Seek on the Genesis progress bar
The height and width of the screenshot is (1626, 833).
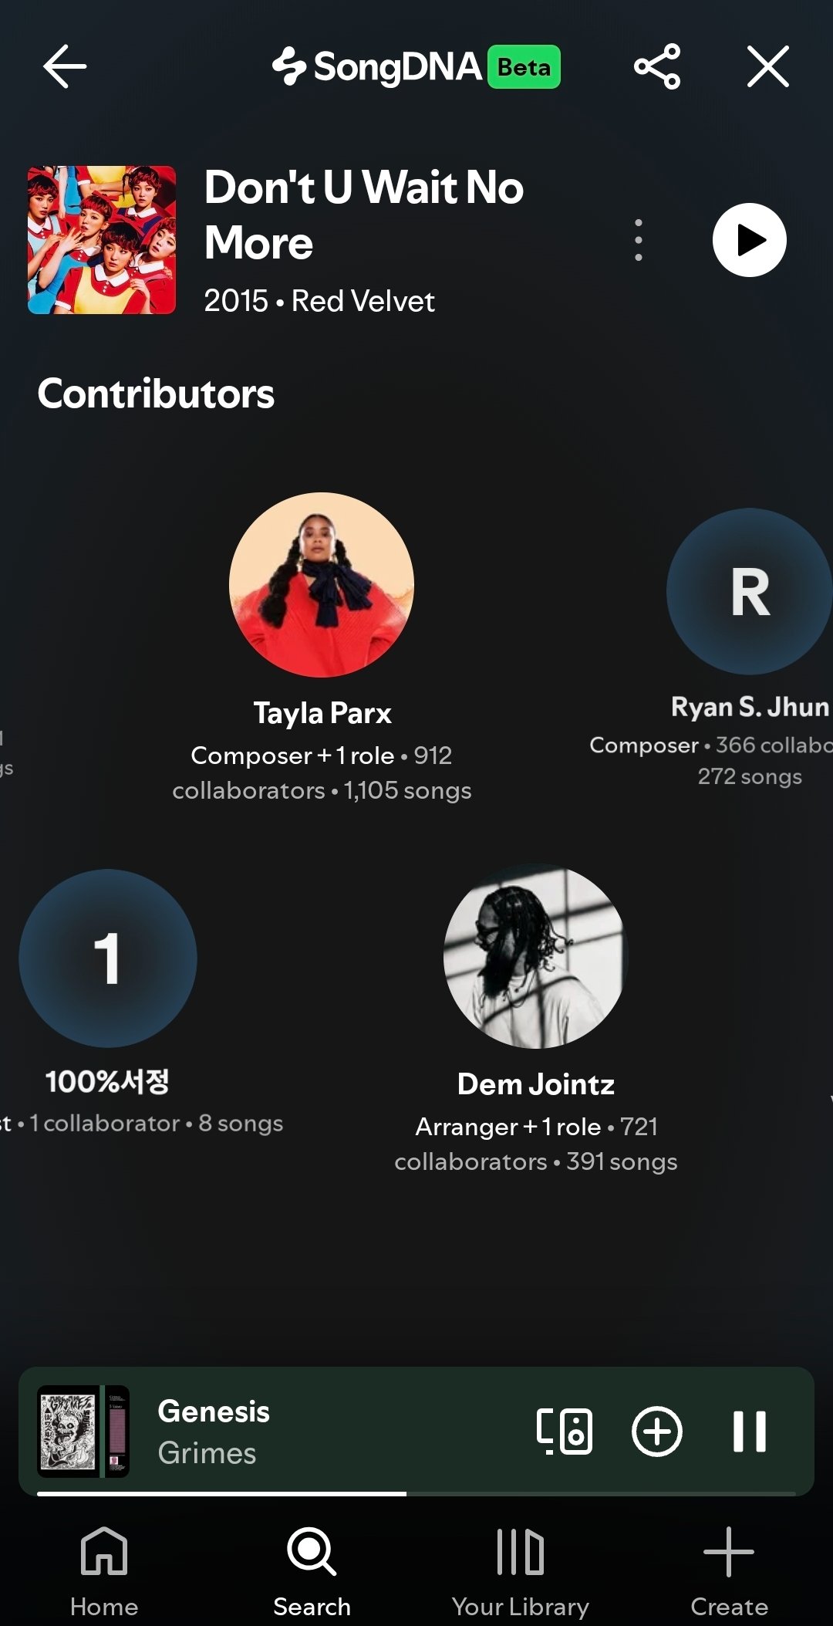[416, 1494]
